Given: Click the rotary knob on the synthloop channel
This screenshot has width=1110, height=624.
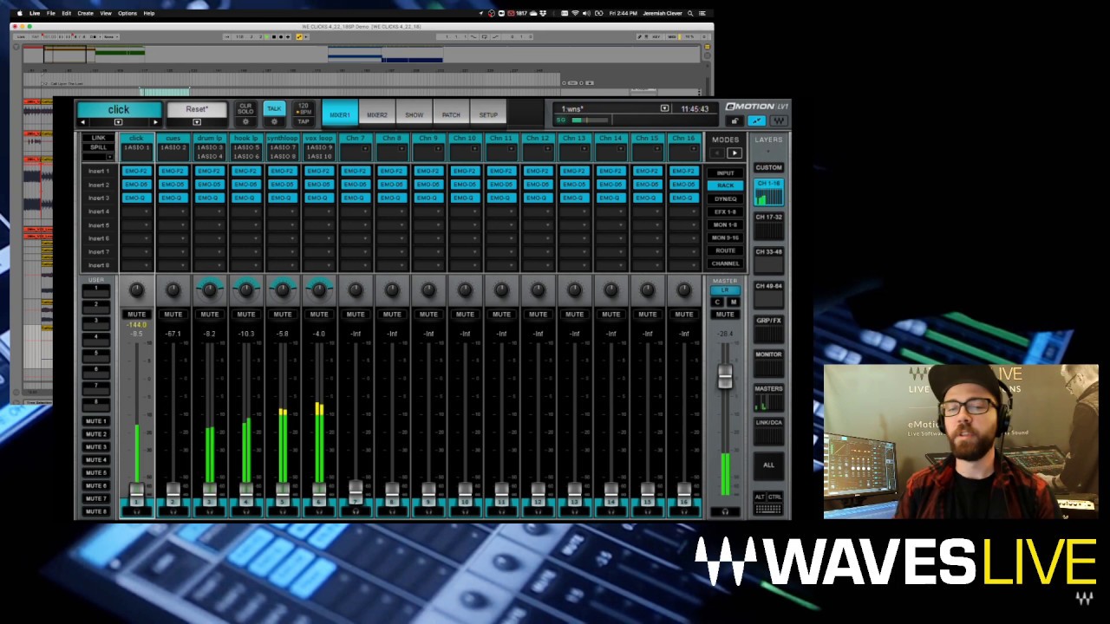Looking at the screenshot, I should point(282,290).
